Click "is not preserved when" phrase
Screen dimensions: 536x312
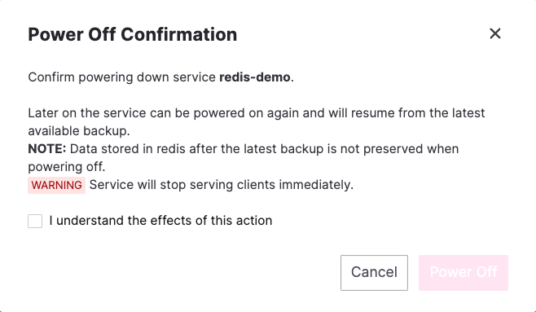coord(393,149)
